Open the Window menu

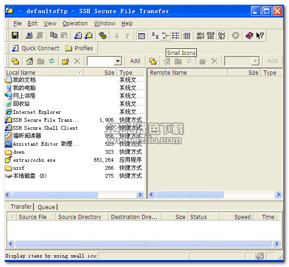click(x=104, y=24)
